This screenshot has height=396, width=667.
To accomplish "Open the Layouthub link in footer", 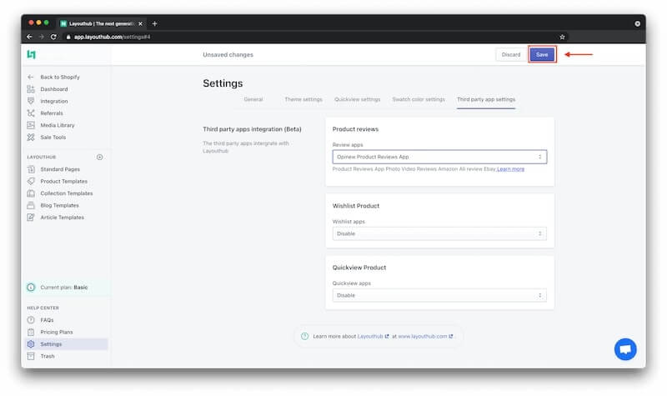I will [x=373, y=336].
